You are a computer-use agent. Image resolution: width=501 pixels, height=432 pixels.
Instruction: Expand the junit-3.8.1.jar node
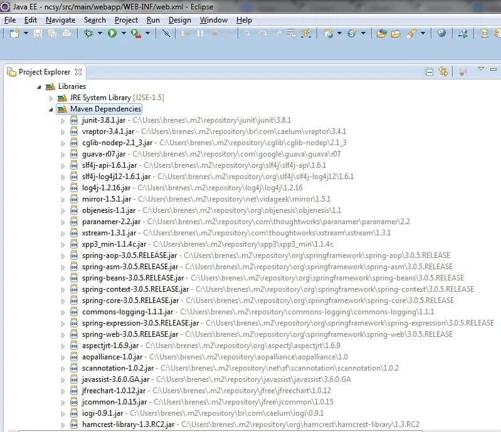click(63, 121)
